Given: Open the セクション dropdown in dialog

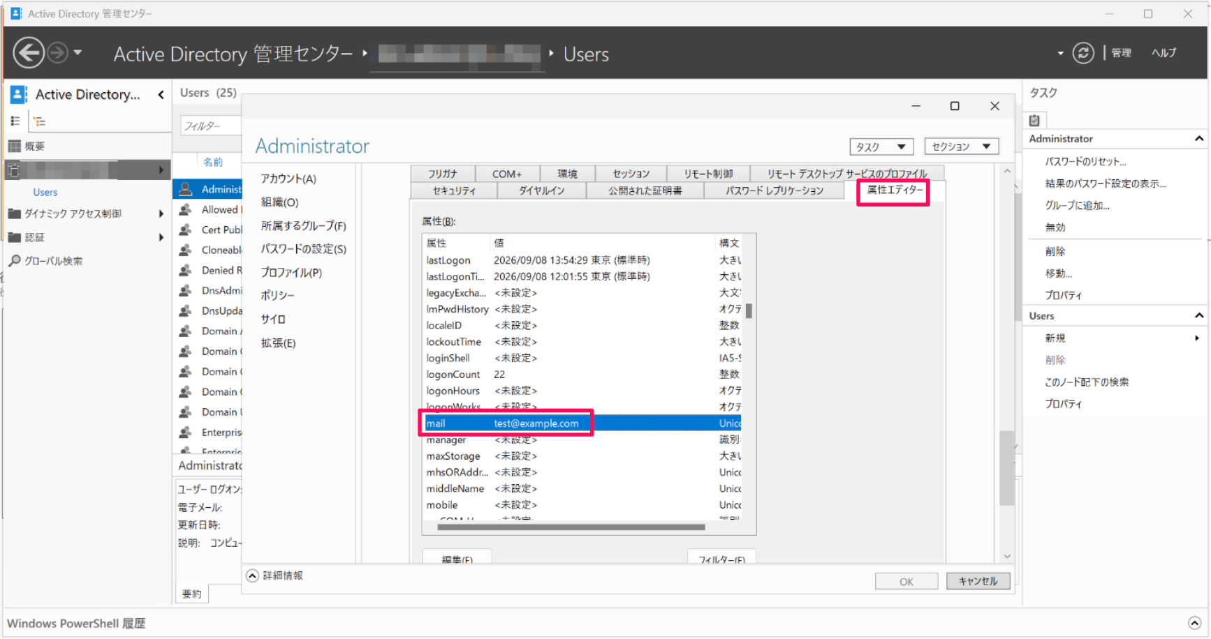Looking at the screenshot, I should 961,146.
